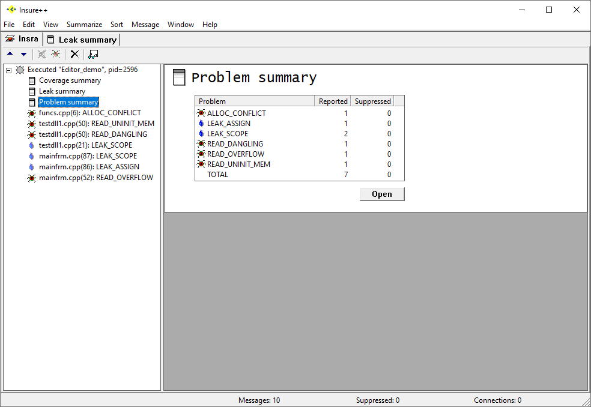This screenshot has width=591, height=407.
Task: Click Suppressed: 0 in status bar
Action: tap(378, 400)
